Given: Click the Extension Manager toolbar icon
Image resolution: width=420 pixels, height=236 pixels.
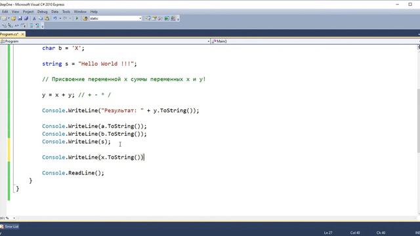Looking at the screenshot, I should coord(173,18).
